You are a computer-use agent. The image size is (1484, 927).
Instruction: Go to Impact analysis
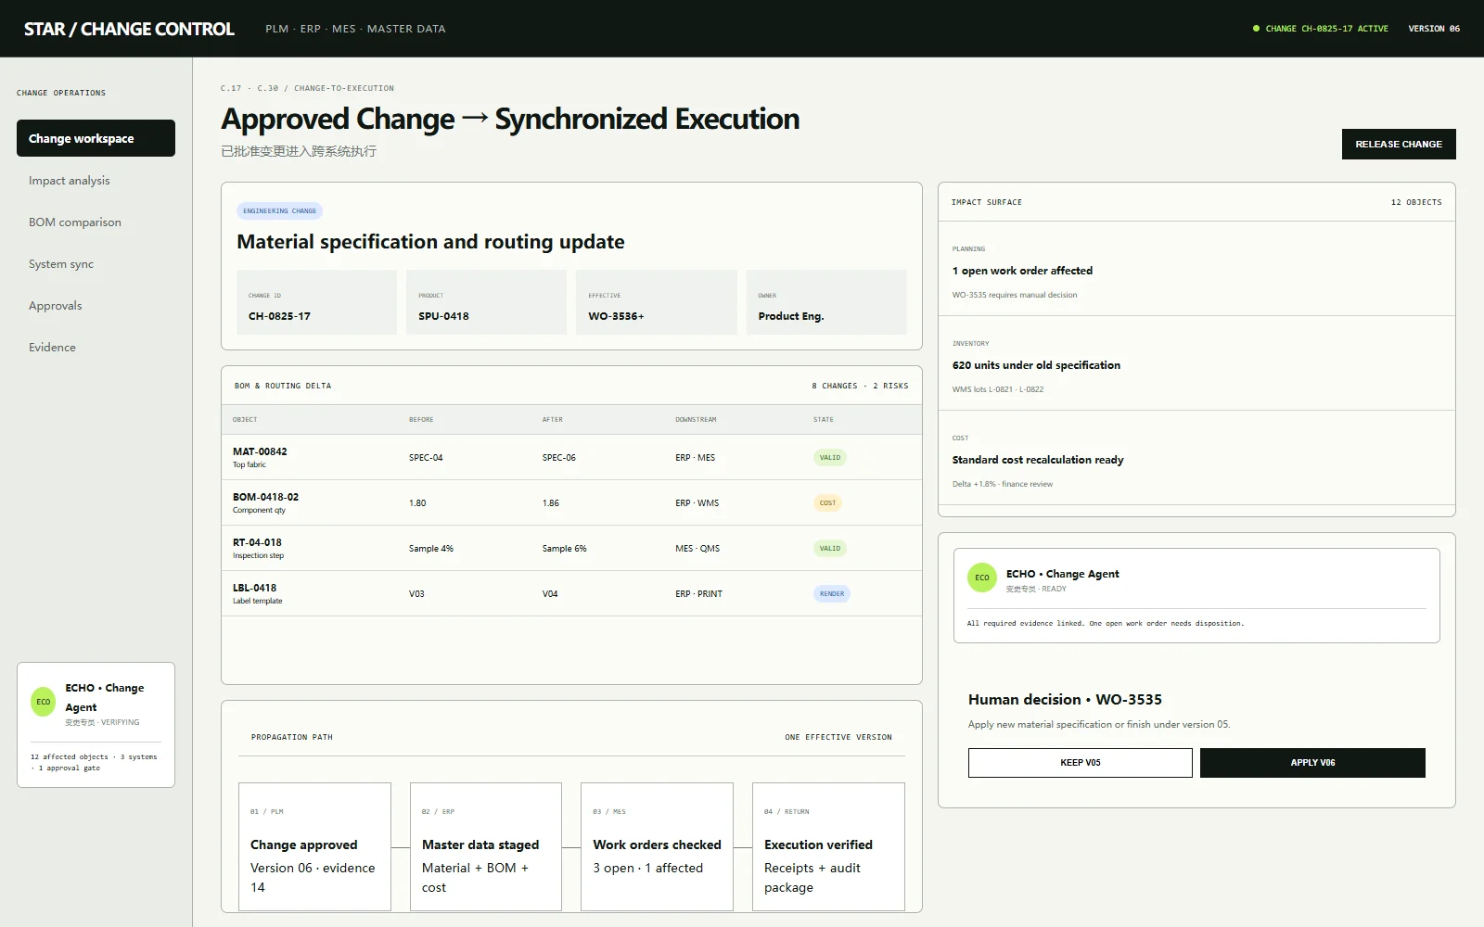tap(96, 181)
